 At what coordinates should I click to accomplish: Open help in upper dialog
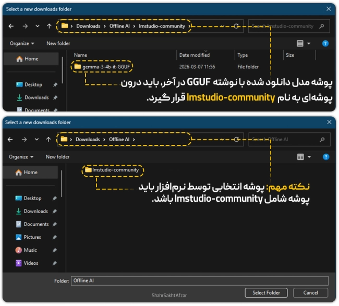click(325, 43)
